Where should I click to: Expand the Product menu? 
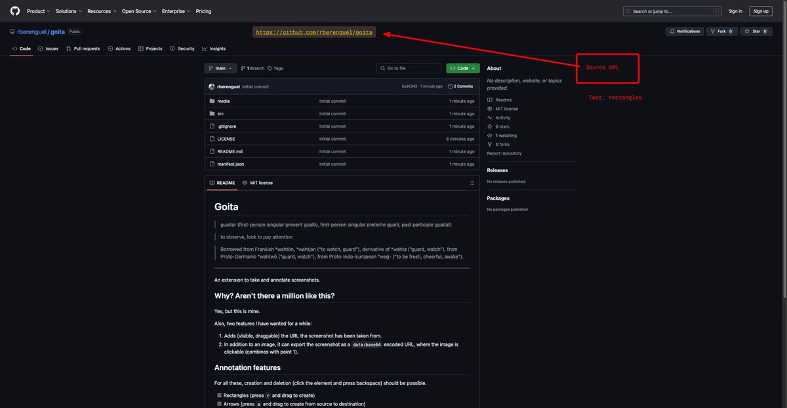pyautogui.click(x=38, y=11)
